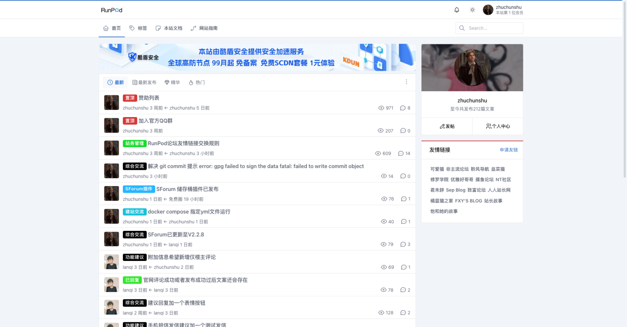This screenshot has width=627, height=327.
Task: Click the RunPod logo
Action: pyautogui.click(x=112, y=10)
